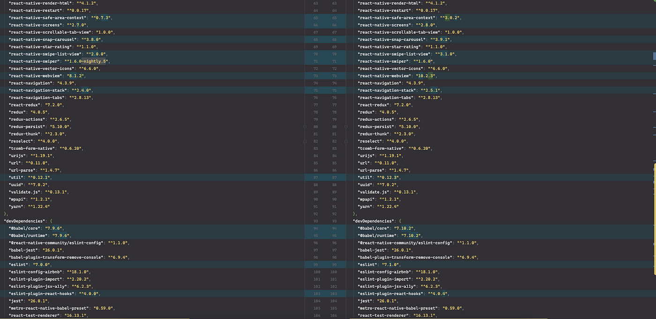
Task: Select "react-test-renderer" line in left pane
Action: coord(48,315)
